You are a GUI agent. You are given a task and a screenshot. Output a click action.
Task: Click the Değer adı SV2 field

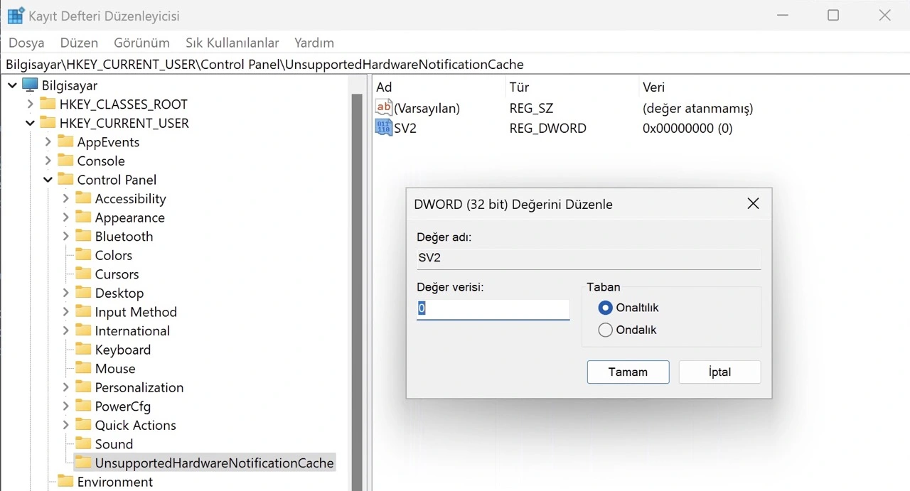click(589, 258)
